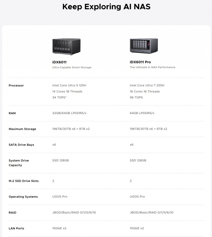Click the '34 TOPS*' value
This screenshot has width=212, height=237.
click(x=59, y=97)
